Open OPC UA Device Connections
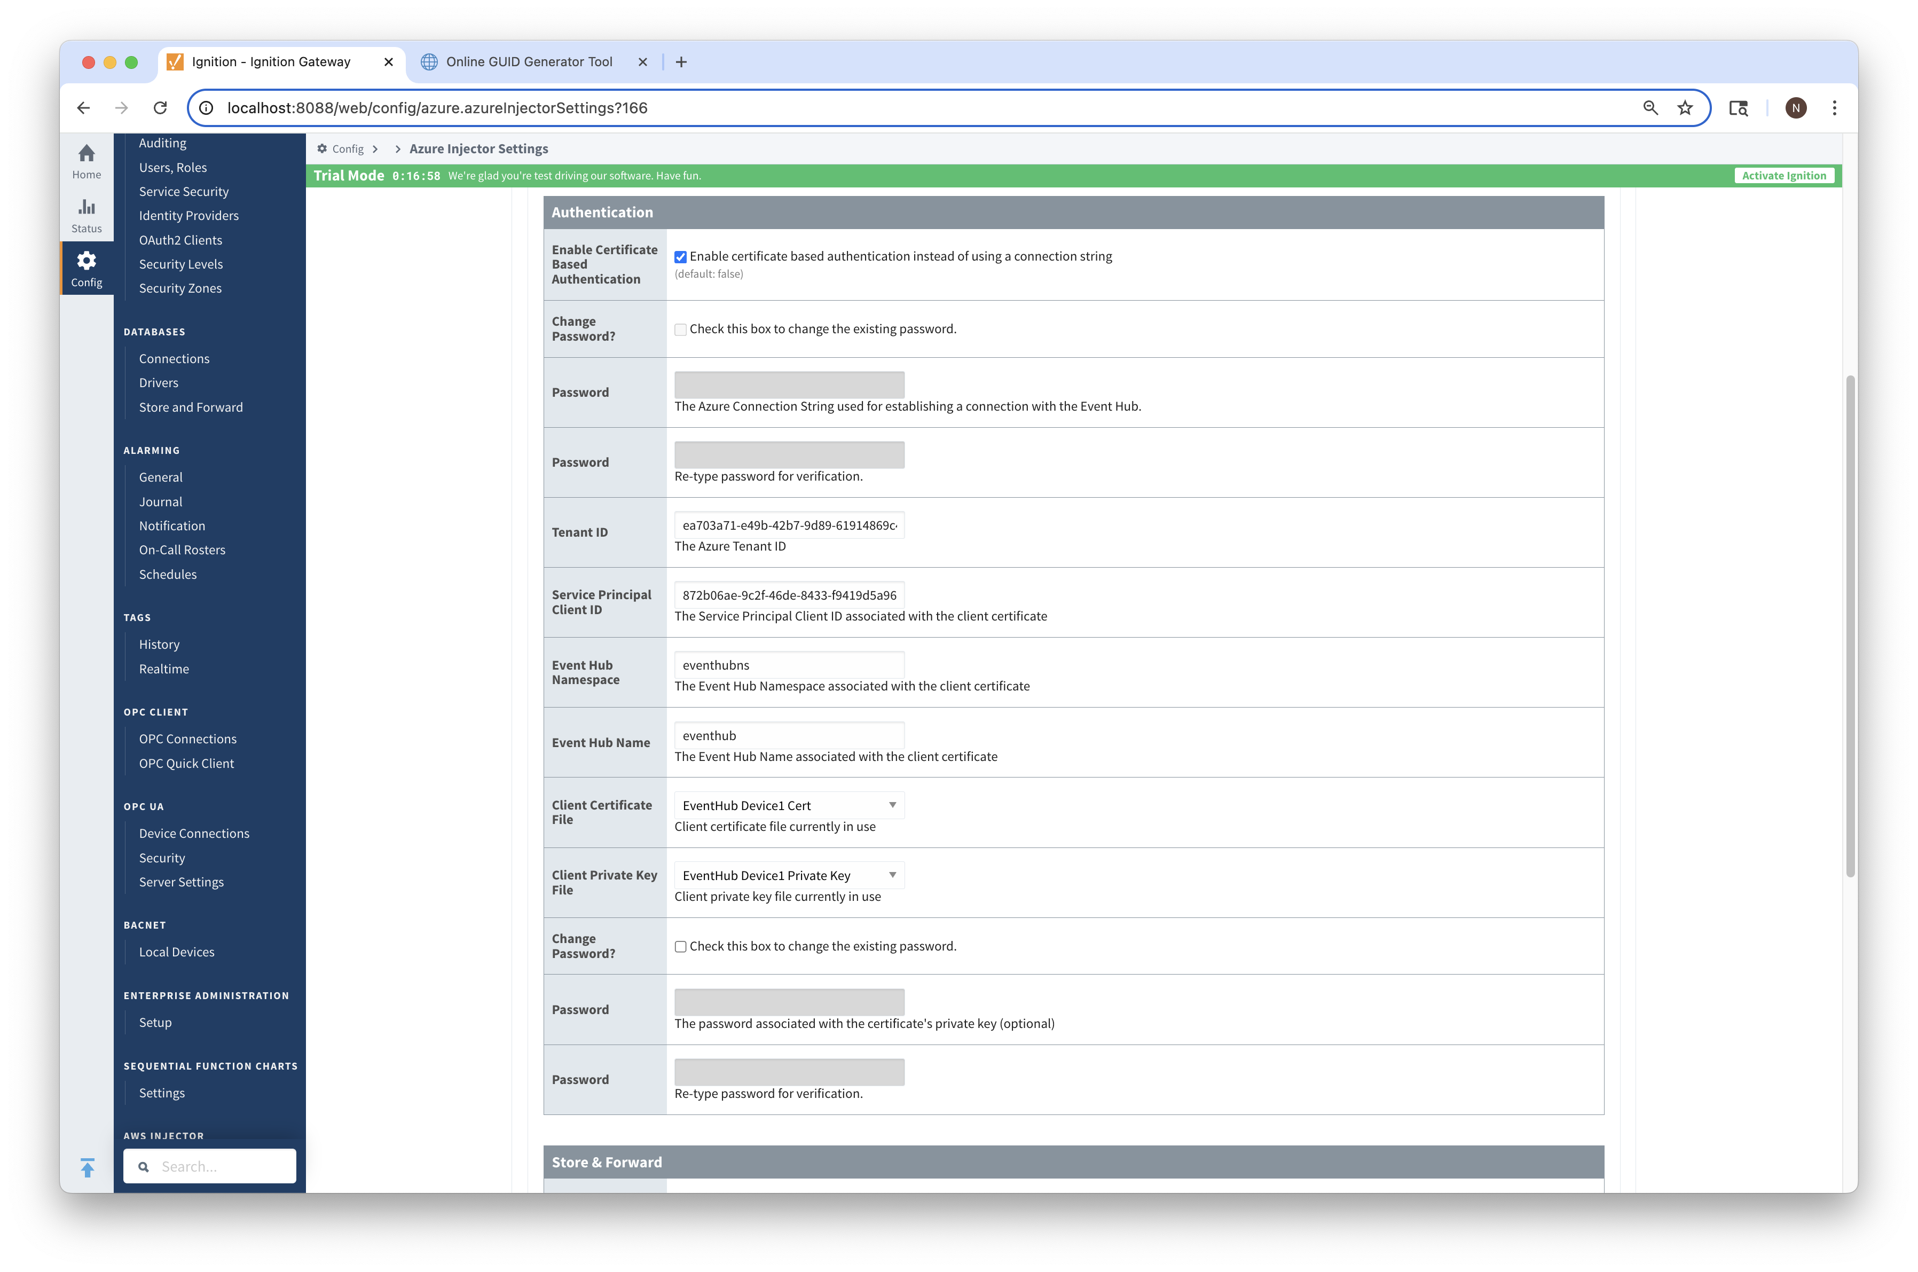This screenshot has width=1918, height=1272. click(194, 833)
